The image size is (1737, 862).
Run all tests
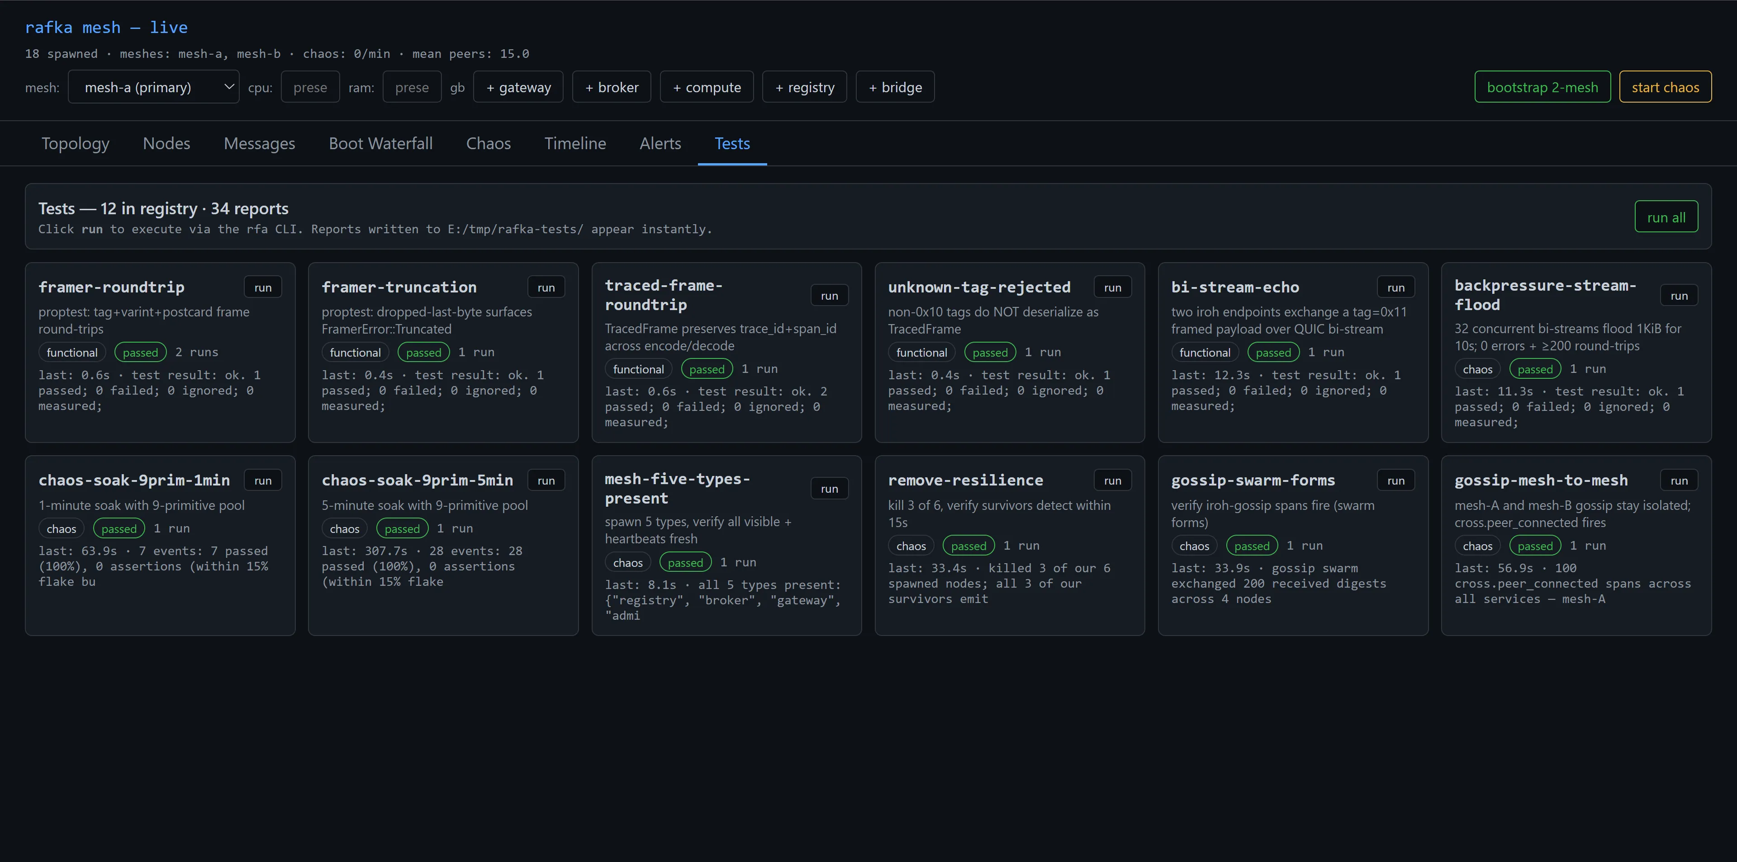click(1666, 217)
